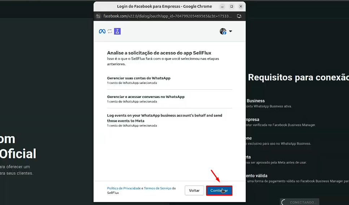Image resolution: width=349 pixels, height=205 pixels.
Task: Expand the account dropdown arrow
Action: click(231, 31)
